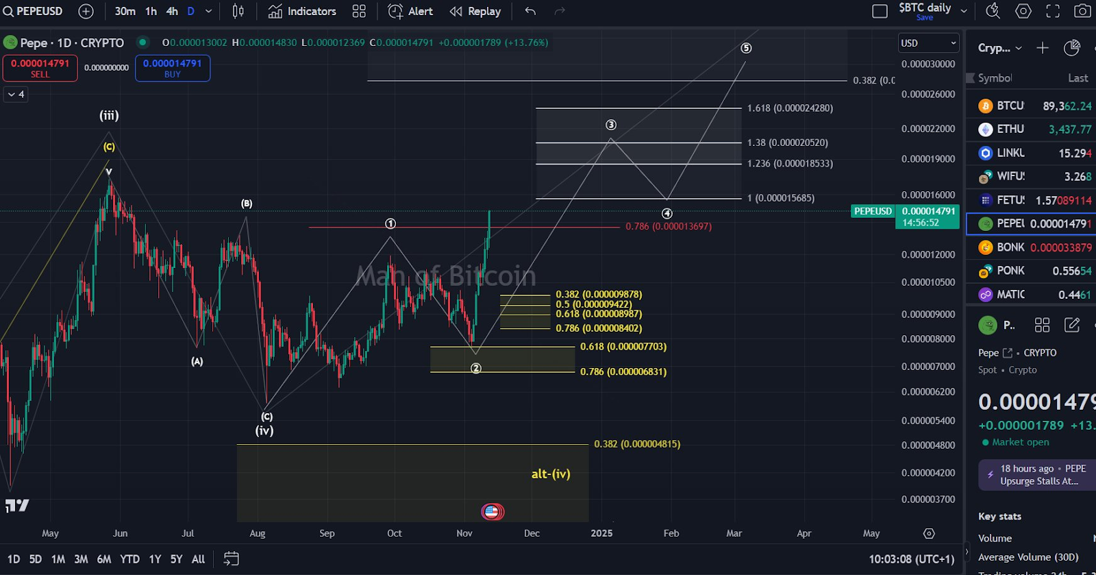
Task: Enter fullscreen mode
Action: pyautogui.click(x=1053, y=11)
